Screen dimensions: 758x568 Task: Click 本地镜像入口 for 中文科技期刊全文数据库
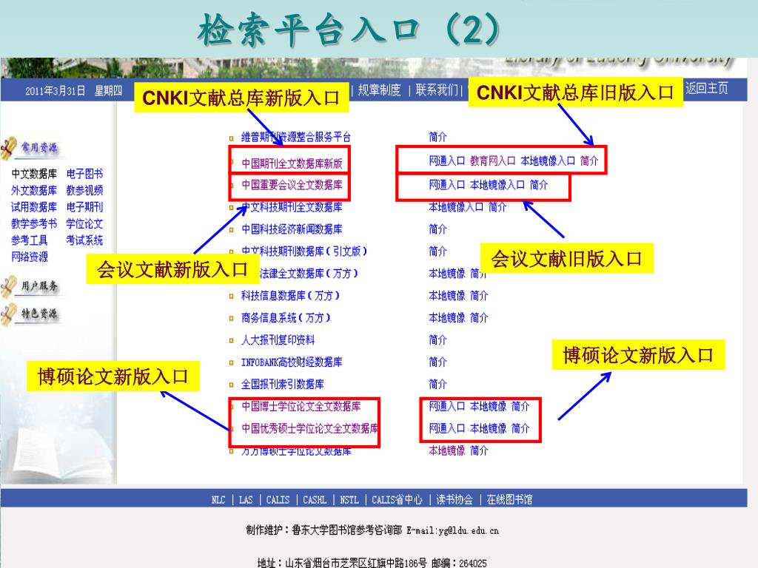click(x=456, y=207)
